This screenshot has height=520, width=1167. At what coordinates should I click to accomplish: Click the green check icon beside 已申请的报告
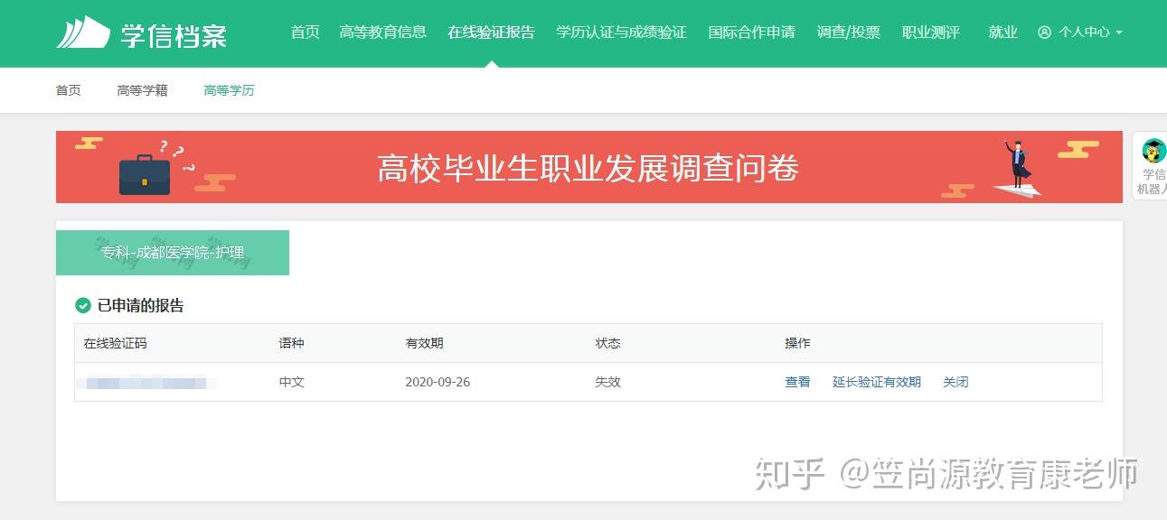click(83, 306)
